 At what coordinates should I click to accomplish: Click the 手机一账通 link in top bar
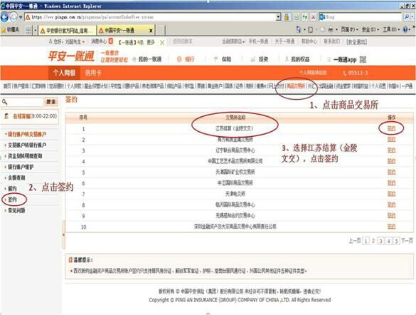click(258, 41)
